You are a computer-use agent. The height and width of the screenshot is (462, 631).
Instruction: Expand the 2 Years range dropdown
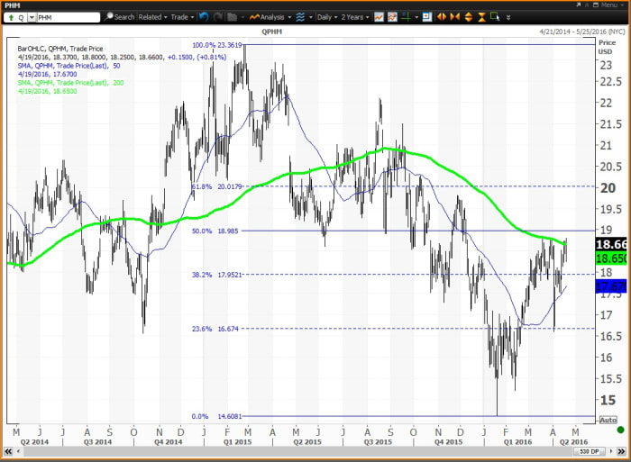(x=355, y=16)
